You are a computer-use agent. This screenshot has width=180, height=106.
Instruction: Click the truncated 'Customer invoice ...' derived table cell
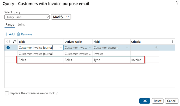coord(78,54)
